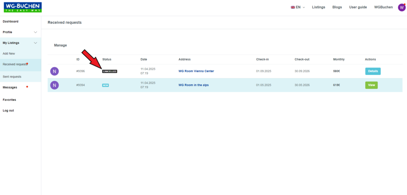Click the WGBuchen username link
407x195 pixels.
pyautogui.click(x=384, y=7)
